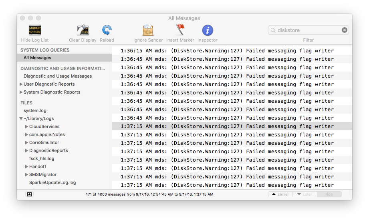Expand the com.apple.Notes folder
369x220 pixels.
point(26,134)
